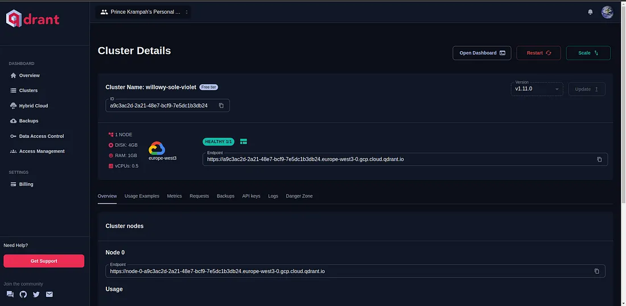Click the email envelope community icon

click(49, 295)
